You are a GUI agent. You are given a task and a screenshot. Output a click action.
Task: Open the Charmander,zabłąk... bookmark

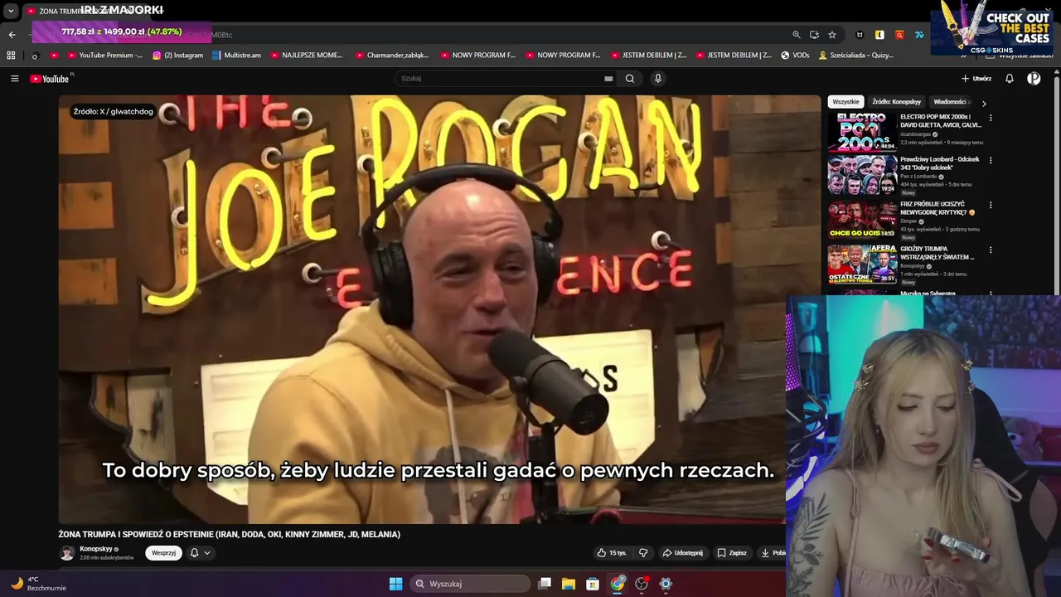392,56
